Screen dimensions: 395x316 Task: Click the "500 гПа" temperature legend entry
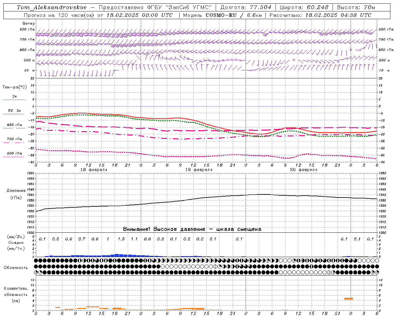click(x=14, y=154)
